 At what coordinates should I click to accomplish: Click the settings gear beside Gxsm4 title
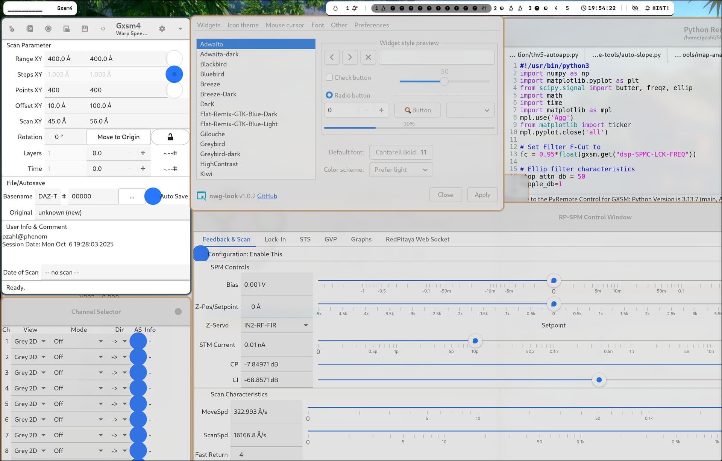[x=162, y=29]
